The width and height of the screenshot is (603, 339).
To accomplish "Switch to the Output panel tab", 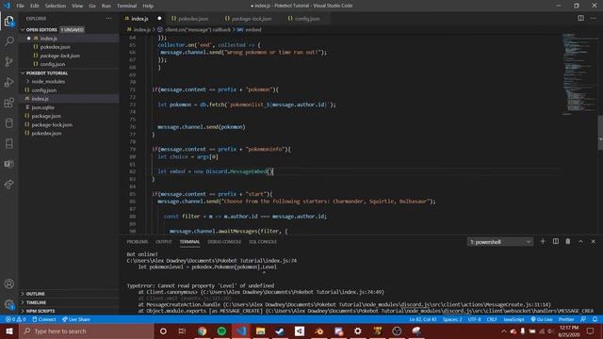I will click(164, 242).
